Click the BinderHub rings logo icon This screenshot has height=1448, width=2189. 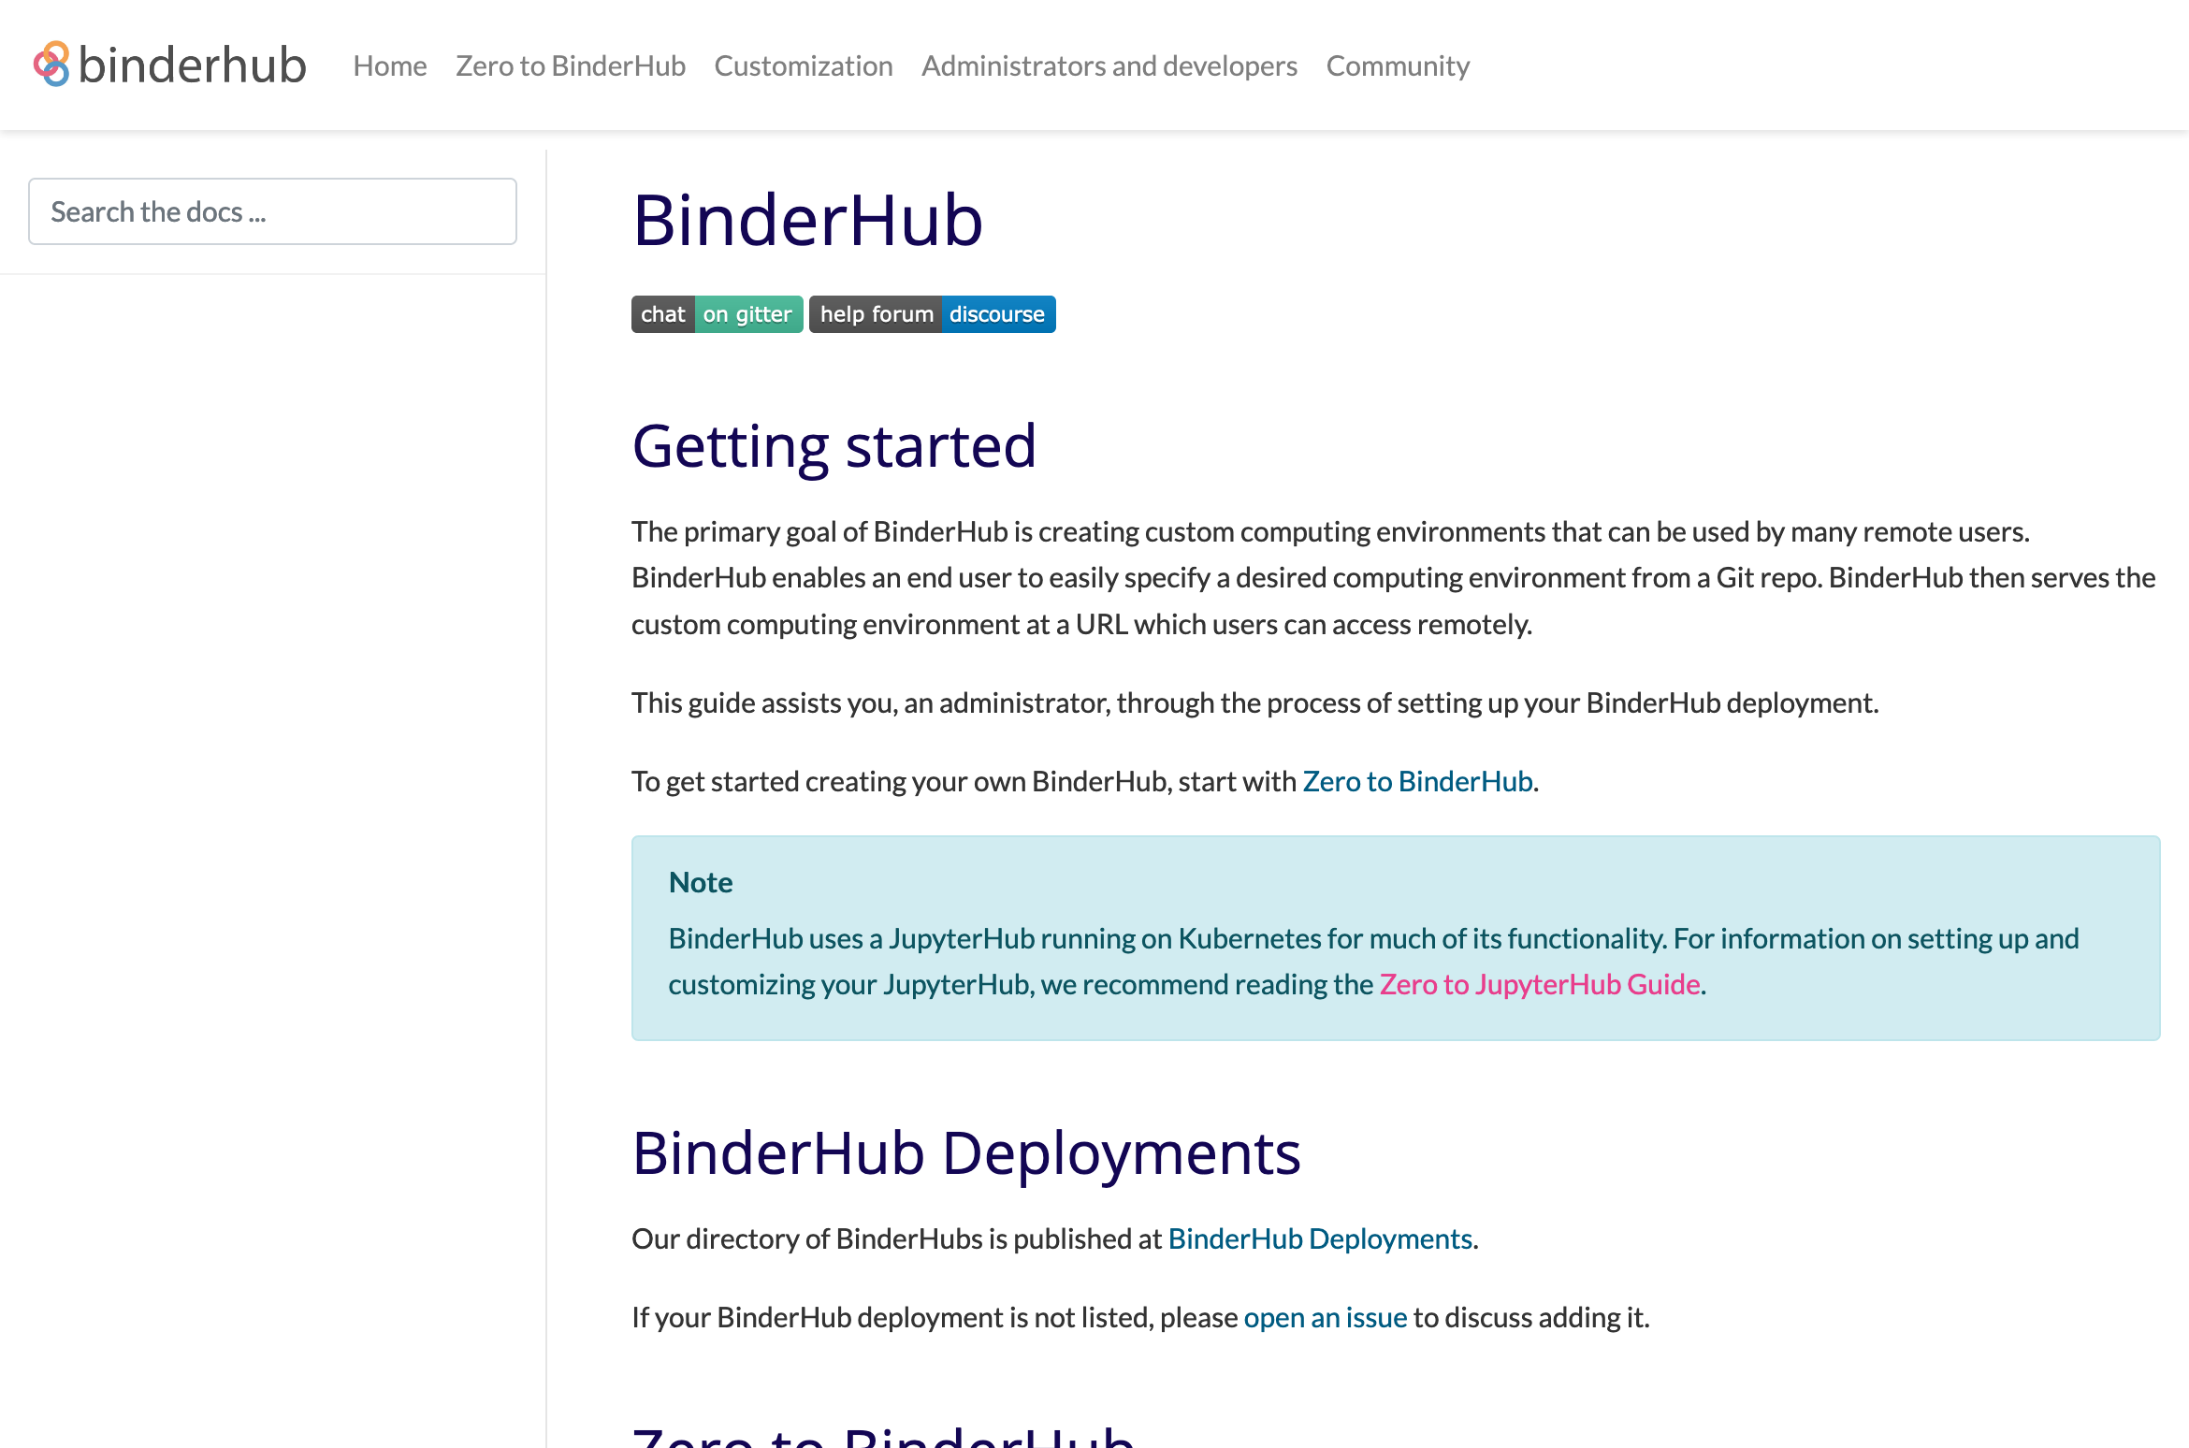click(51, 65)
